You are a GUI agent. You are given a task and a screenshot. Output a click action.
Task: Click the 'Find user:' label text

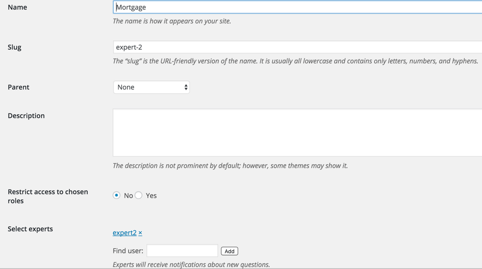128,251
